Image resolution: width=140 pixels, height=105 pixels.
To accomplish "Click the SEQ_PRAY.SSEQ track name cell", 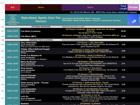I will [x=41, y=45].
